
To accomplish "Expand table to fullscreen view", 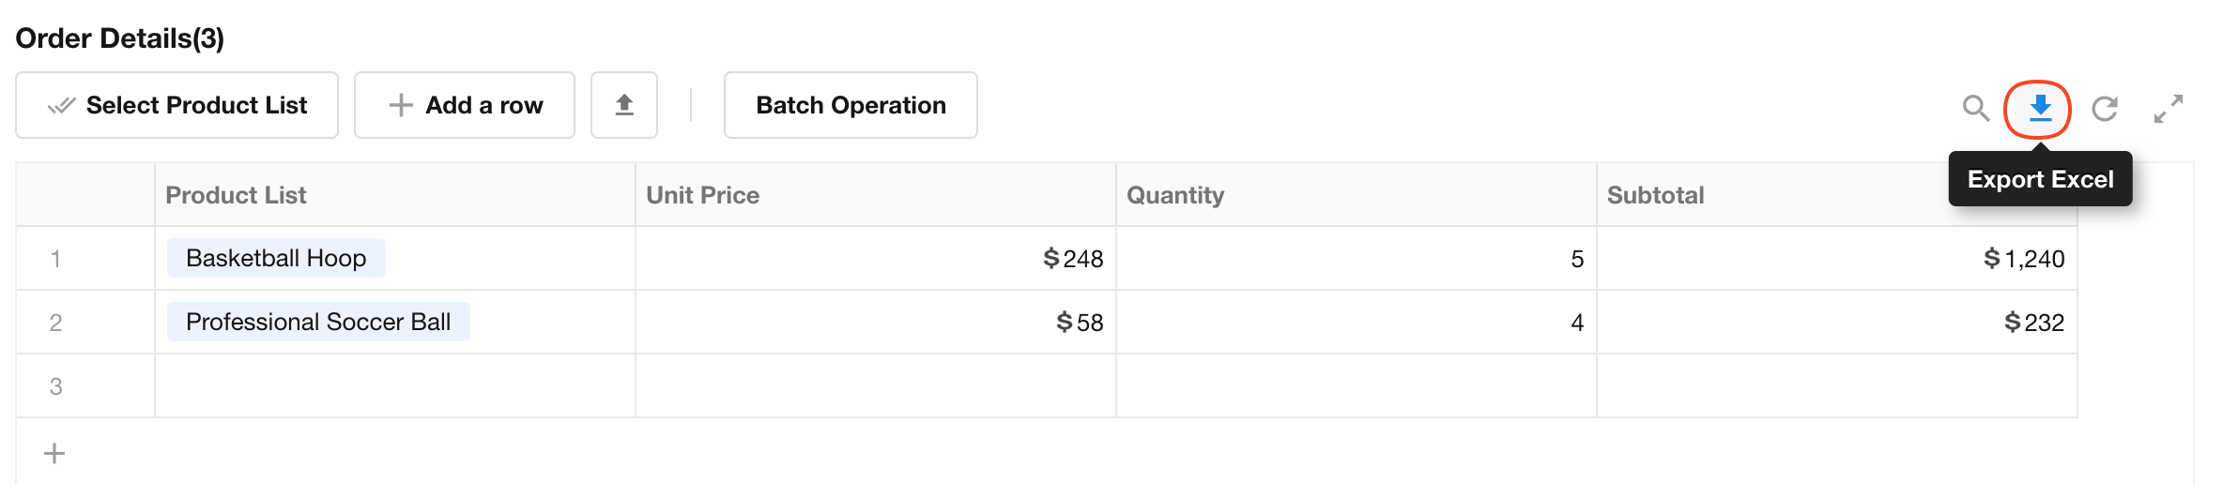I will pos(2169,109).
